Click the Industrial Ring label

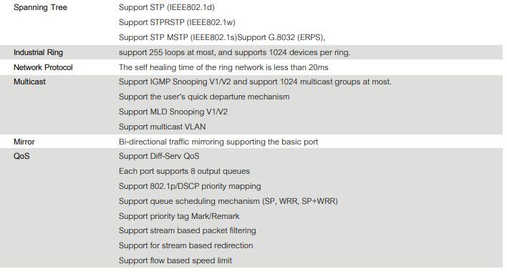[38, 52]
